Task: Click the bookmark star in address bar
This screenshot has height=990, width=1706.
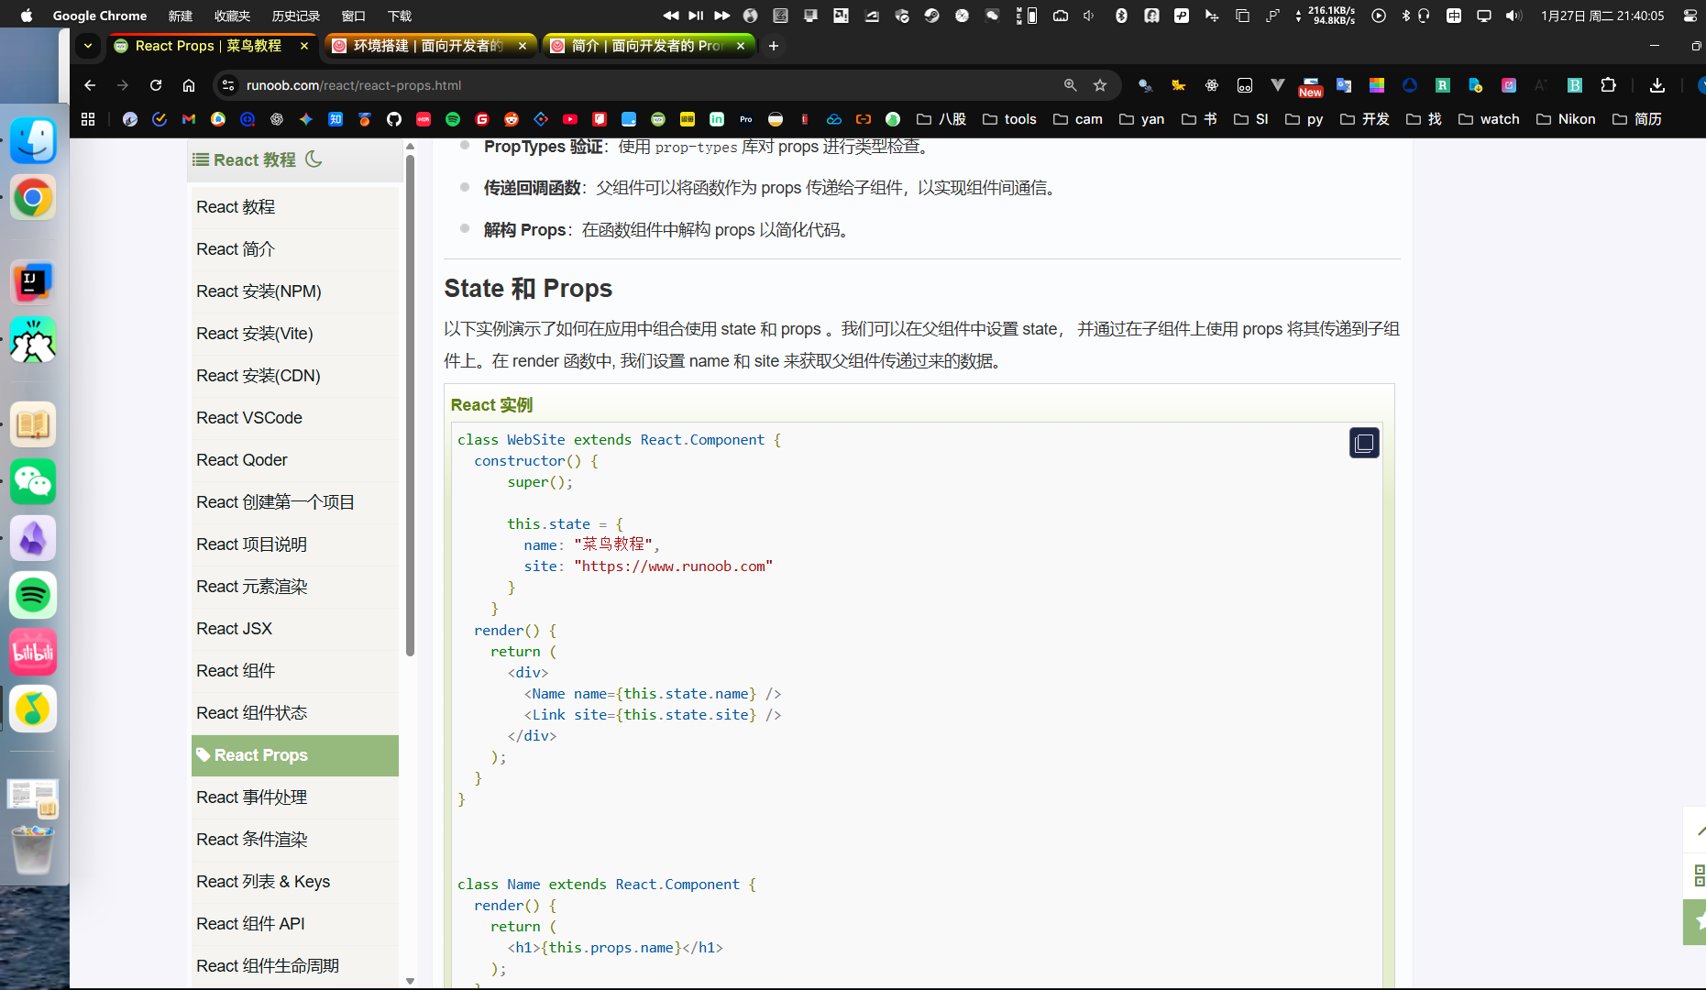Action: (1100, 85)
